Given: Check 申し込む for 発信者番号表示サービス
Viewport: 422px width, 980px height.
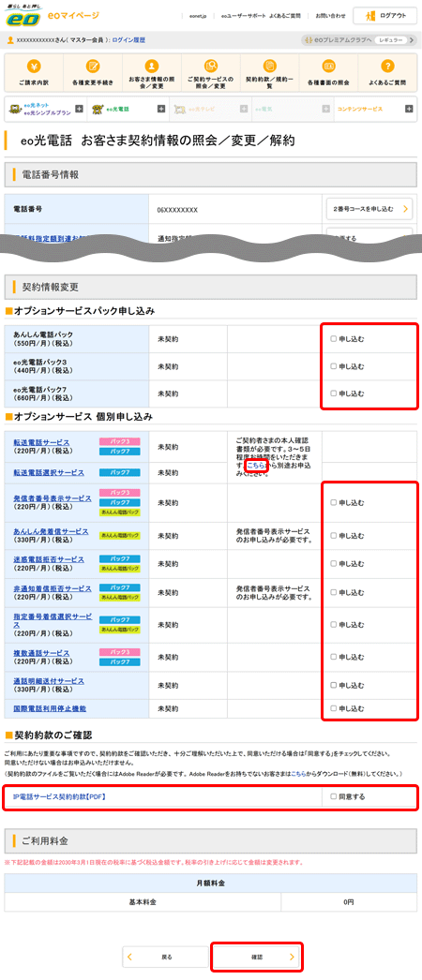Looking at the screenshot, I should pos(333,502).
